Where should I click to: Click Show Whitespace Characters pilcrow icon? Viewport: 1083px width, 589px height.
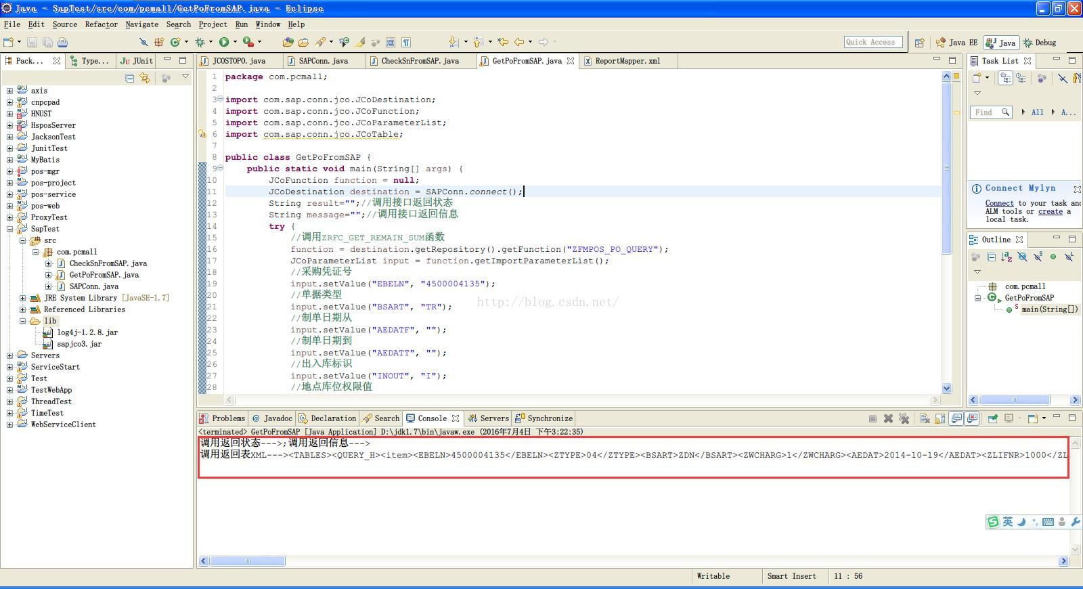[x=406, y=42]
